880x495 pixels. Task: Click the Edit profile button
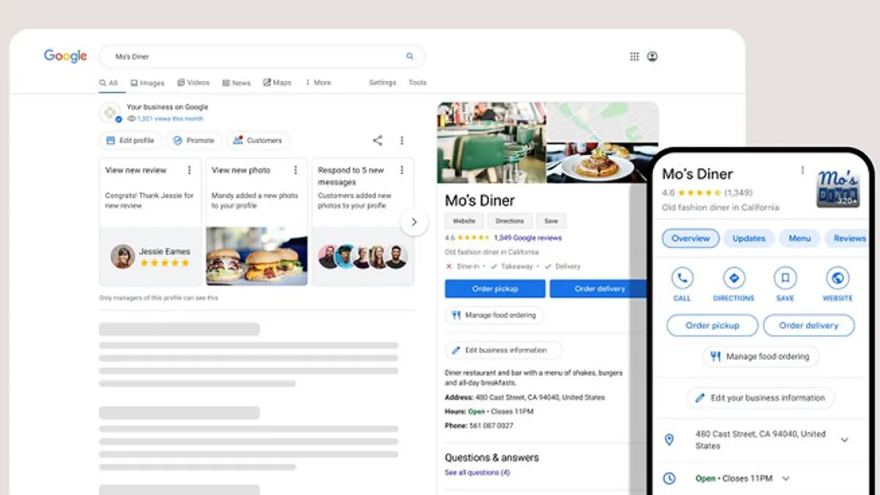(x=131, y=140)
